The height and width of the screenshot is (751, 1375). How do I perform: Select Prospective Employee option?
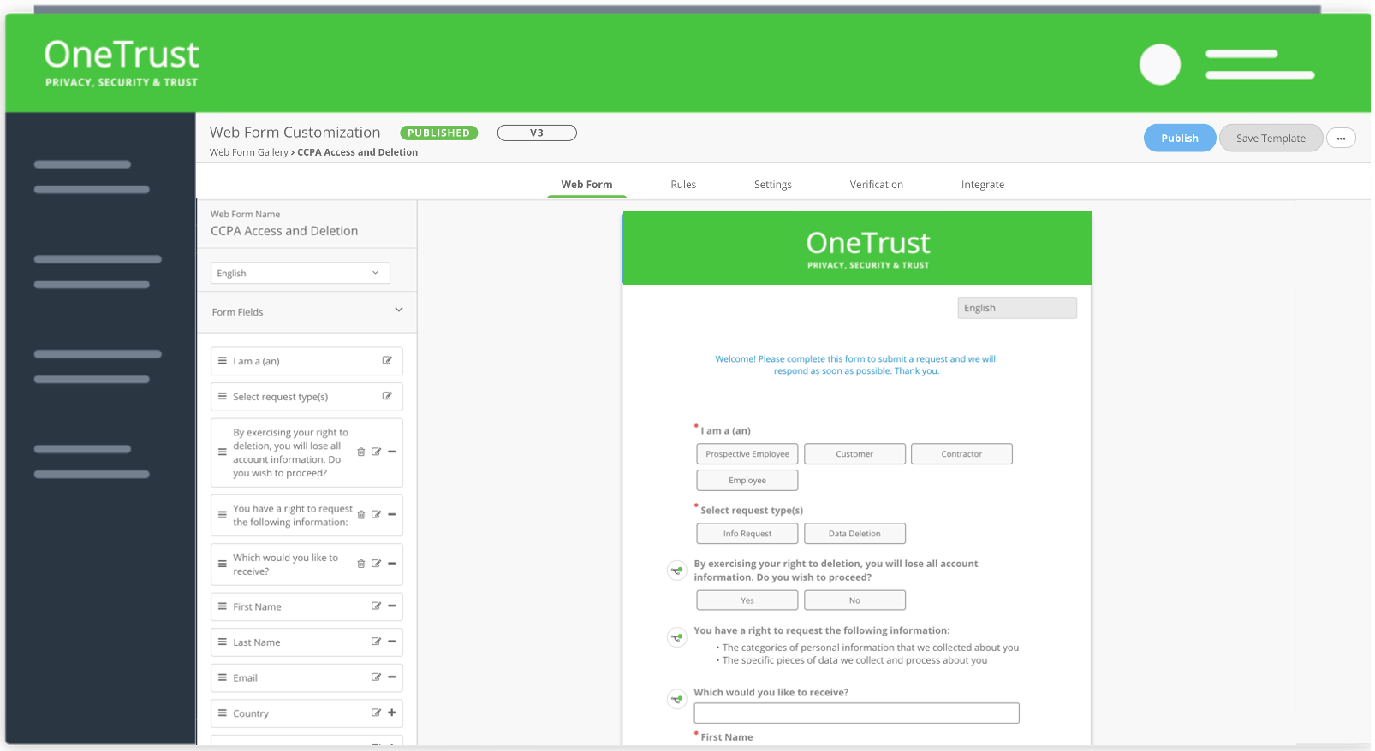tap(747, 454)
